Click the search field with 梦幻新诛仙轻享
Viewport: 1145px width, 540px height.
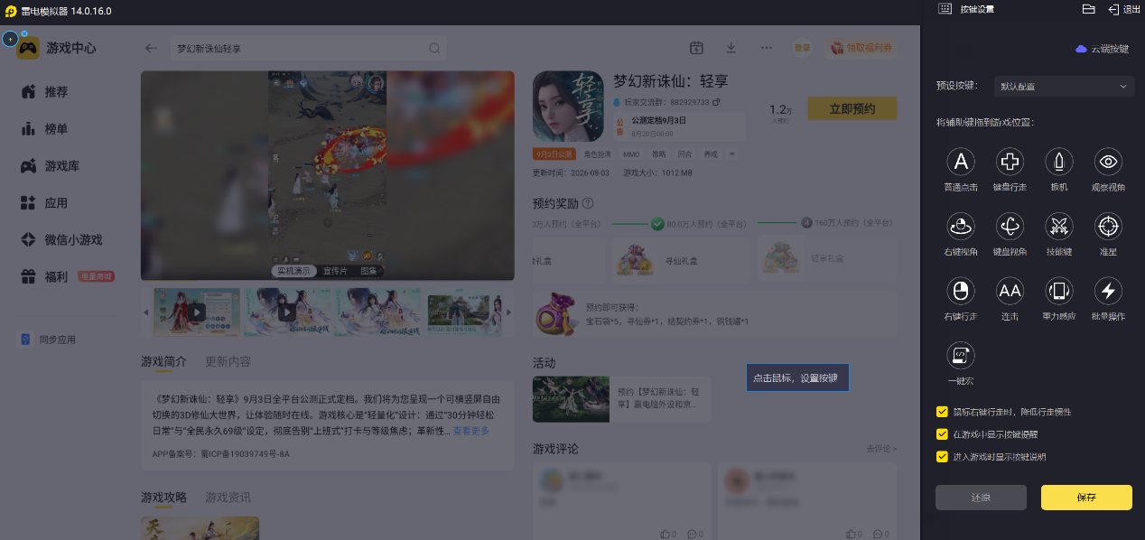pyautogui.click(x=308, y=48)
